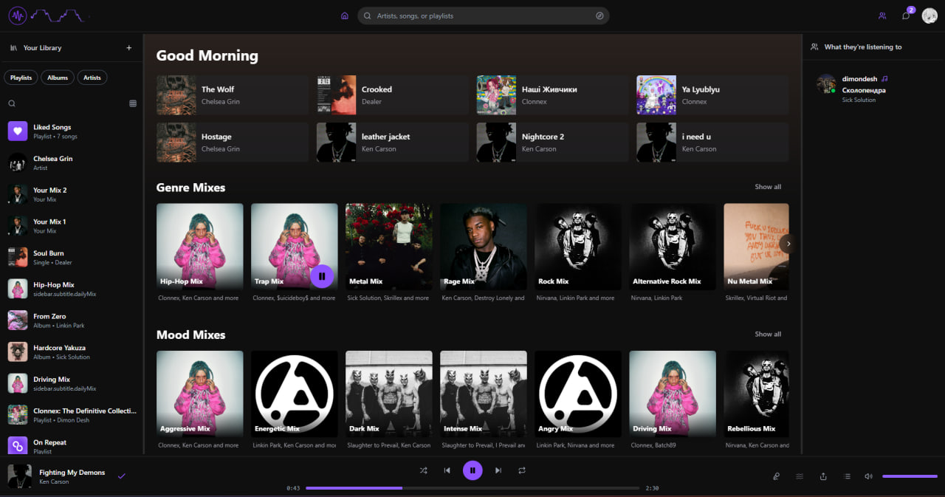Click the Home icon beside the search bar
Image resolution: width=945 pixels, height=497 pixels.
point(345,16)
